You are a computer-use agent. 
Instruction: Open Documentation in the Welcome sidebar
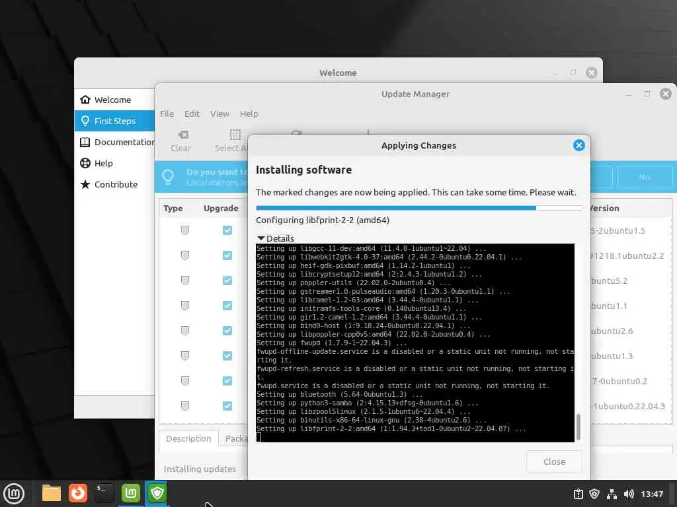114,142
